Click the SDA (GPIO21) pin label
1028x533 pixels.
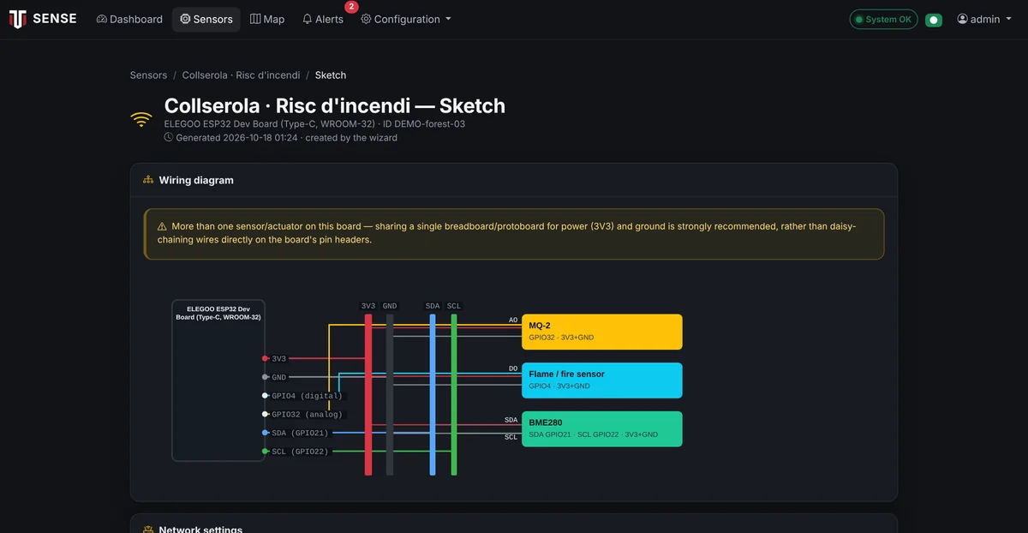tap(300, 433)
